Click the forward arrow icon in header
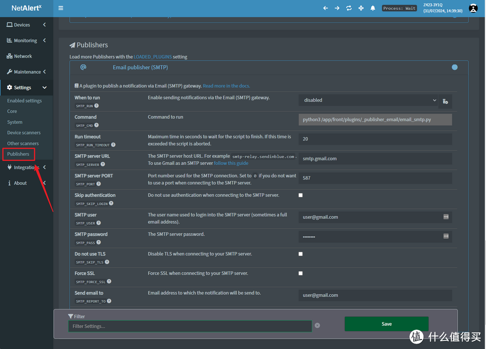Viewport: 486px width, 349px height. tap(337, 8)
